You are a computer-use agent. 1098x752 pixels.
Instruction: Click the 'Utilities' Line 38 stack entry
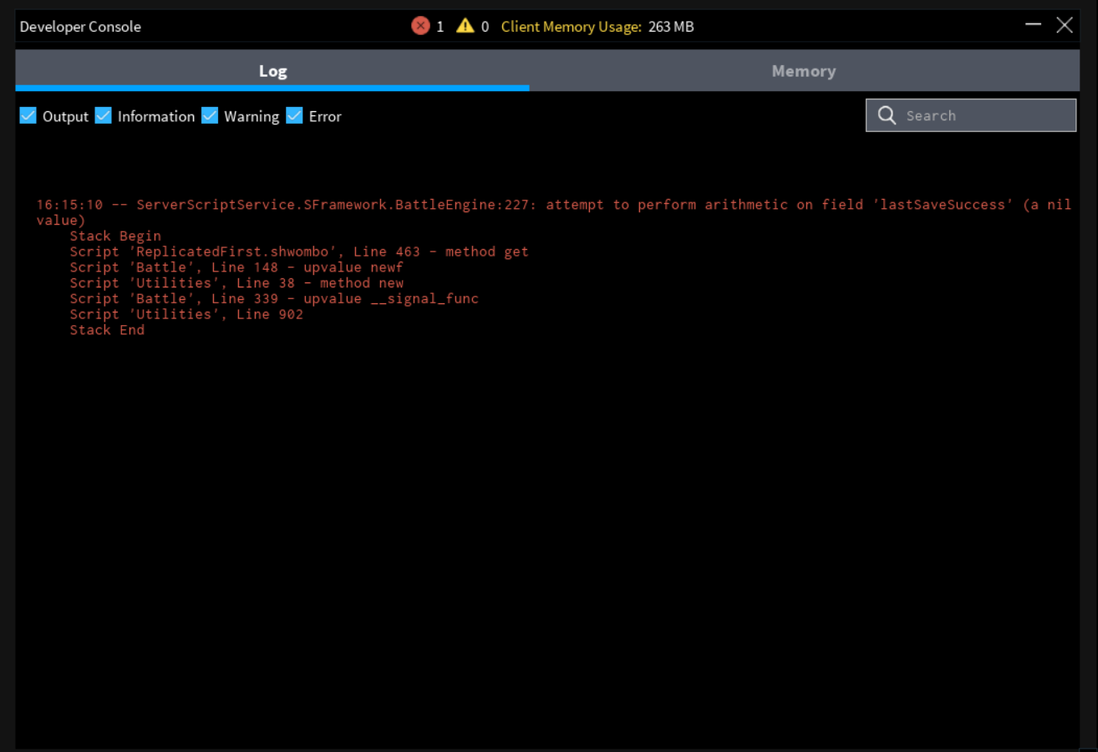236,283
